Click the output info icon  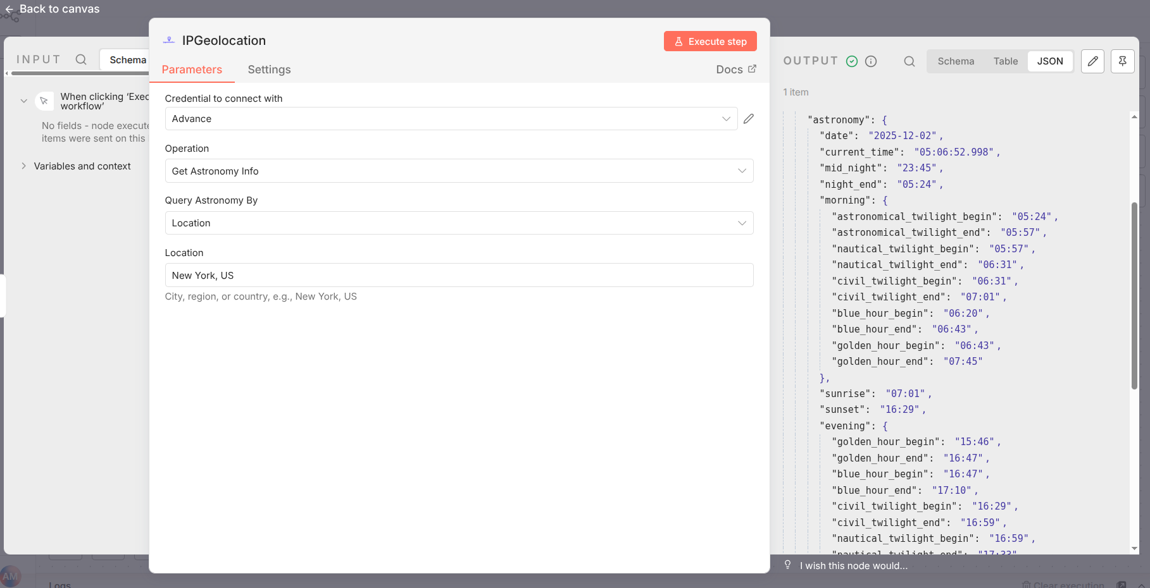tap(871, 61)
